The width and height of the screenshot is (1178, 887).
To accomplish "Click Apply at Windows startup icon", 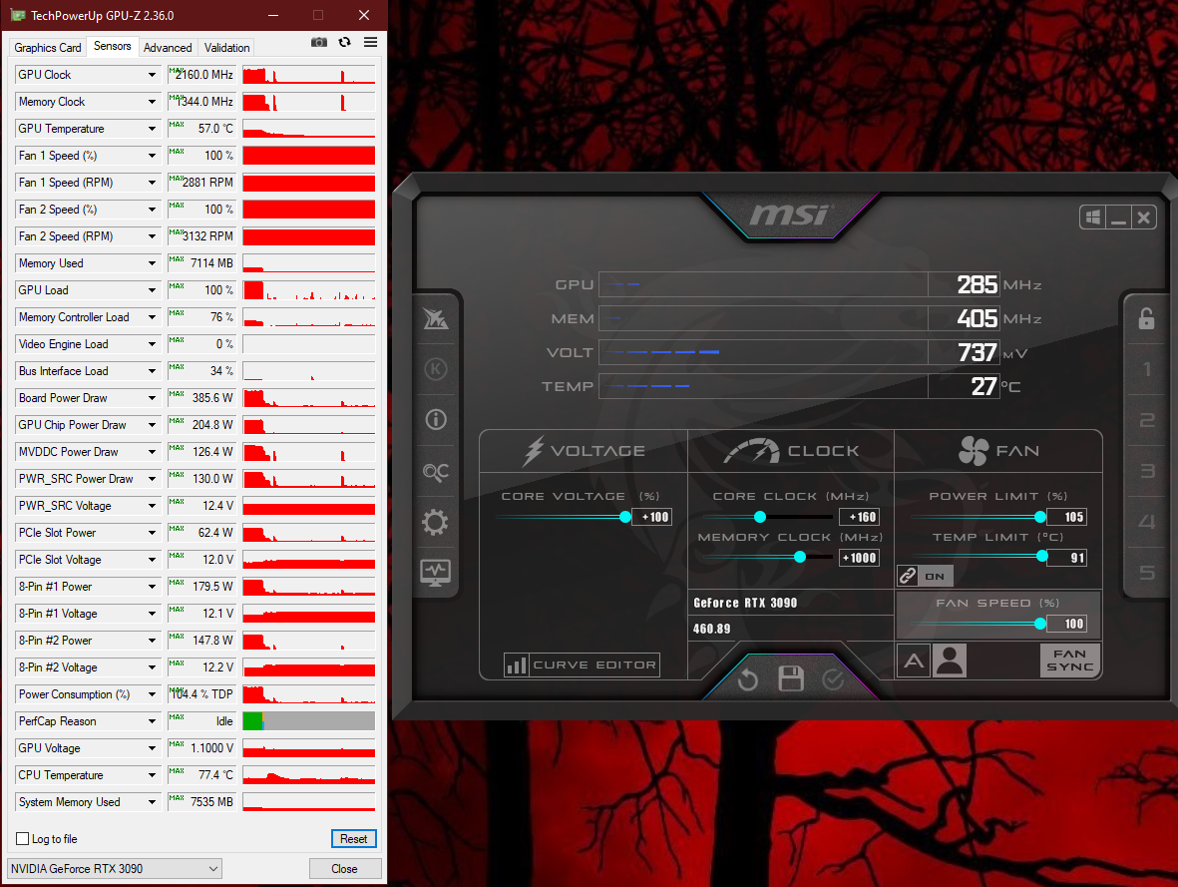I will click(x=1093, y=218).
